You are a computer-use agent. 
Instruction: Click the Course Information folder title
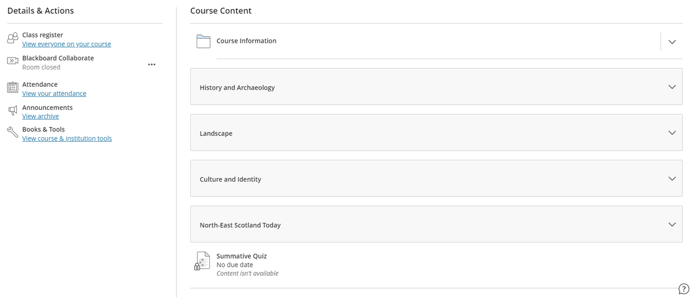(246, 41)
